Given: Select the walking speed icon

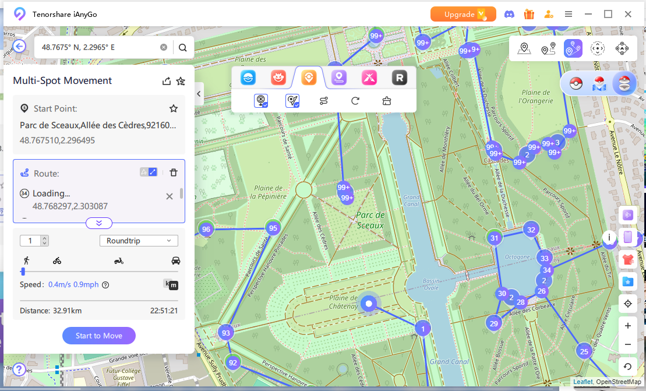Looking at the screenshot, I should pyautogui.click(x=26, y=260).
